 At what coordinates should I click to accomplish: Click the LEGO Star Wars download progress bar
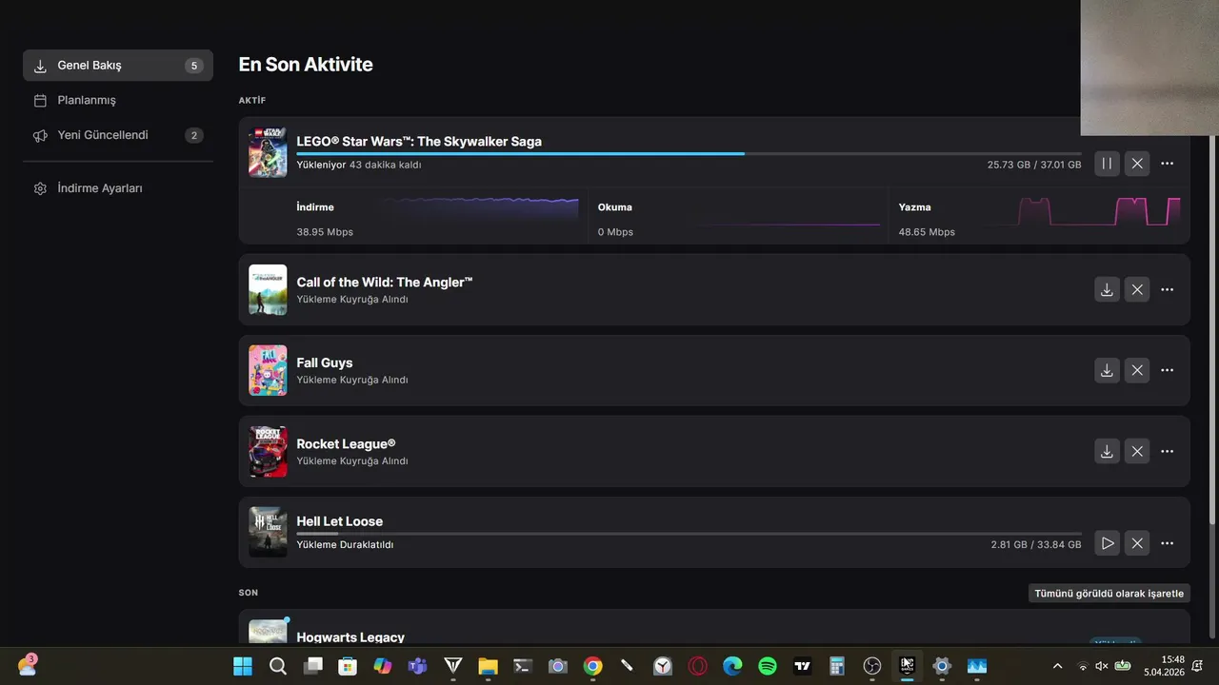coord(689,153)
